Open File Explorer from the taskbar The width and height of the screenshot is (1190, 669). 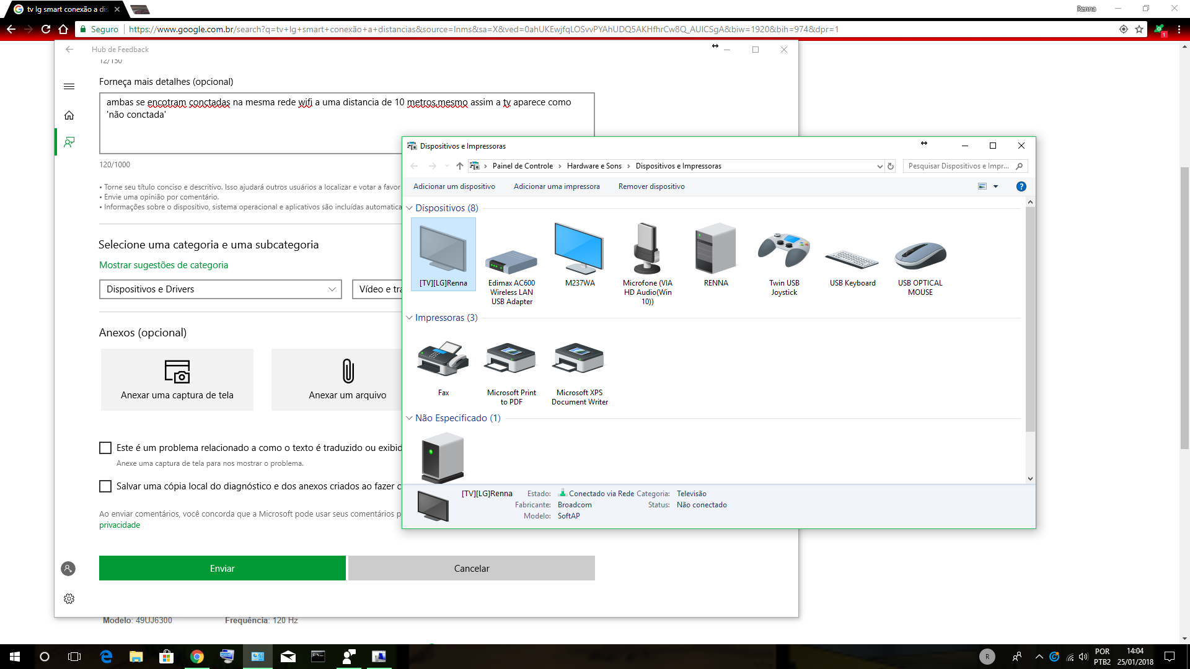point(136,657)
